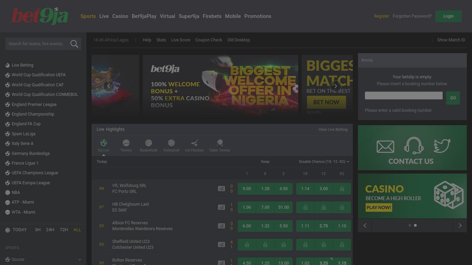
Task: Open the Casino main menu
Action: click(x=120, y=16)
